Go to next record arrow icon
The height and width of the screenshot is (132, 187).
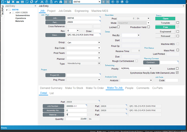103,2
